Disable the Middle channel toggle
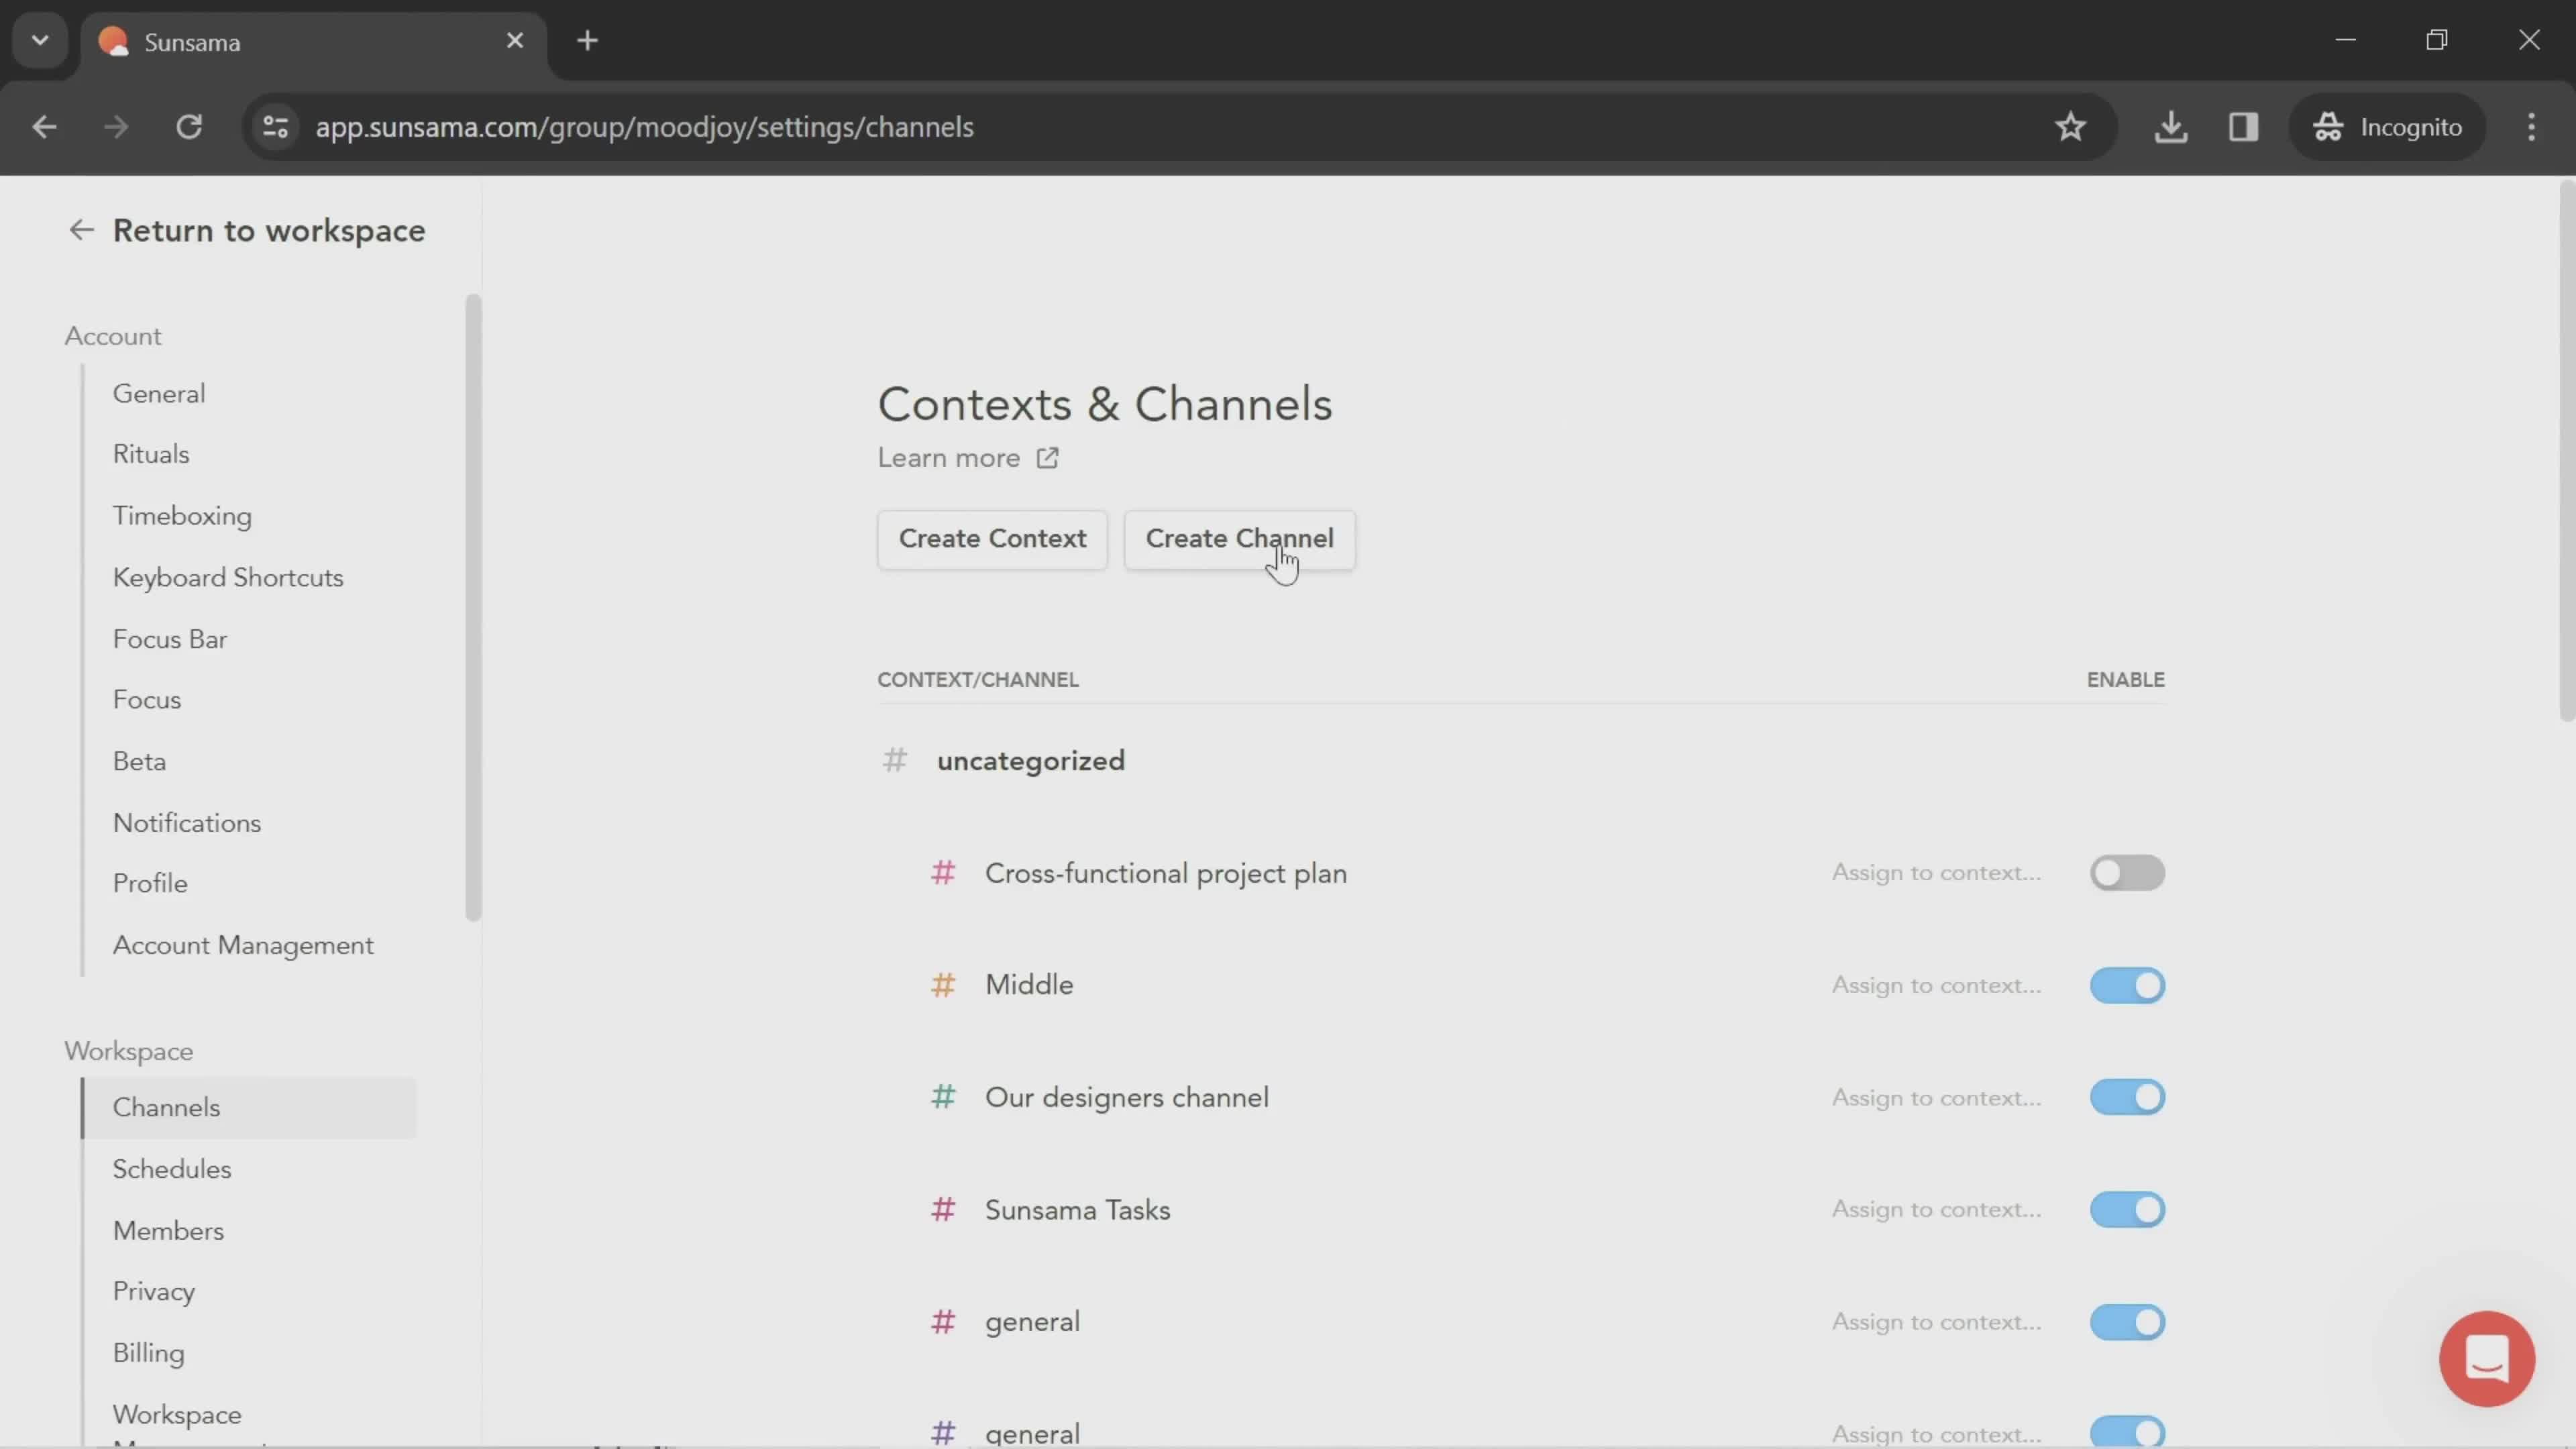 tap(2127, 985)
